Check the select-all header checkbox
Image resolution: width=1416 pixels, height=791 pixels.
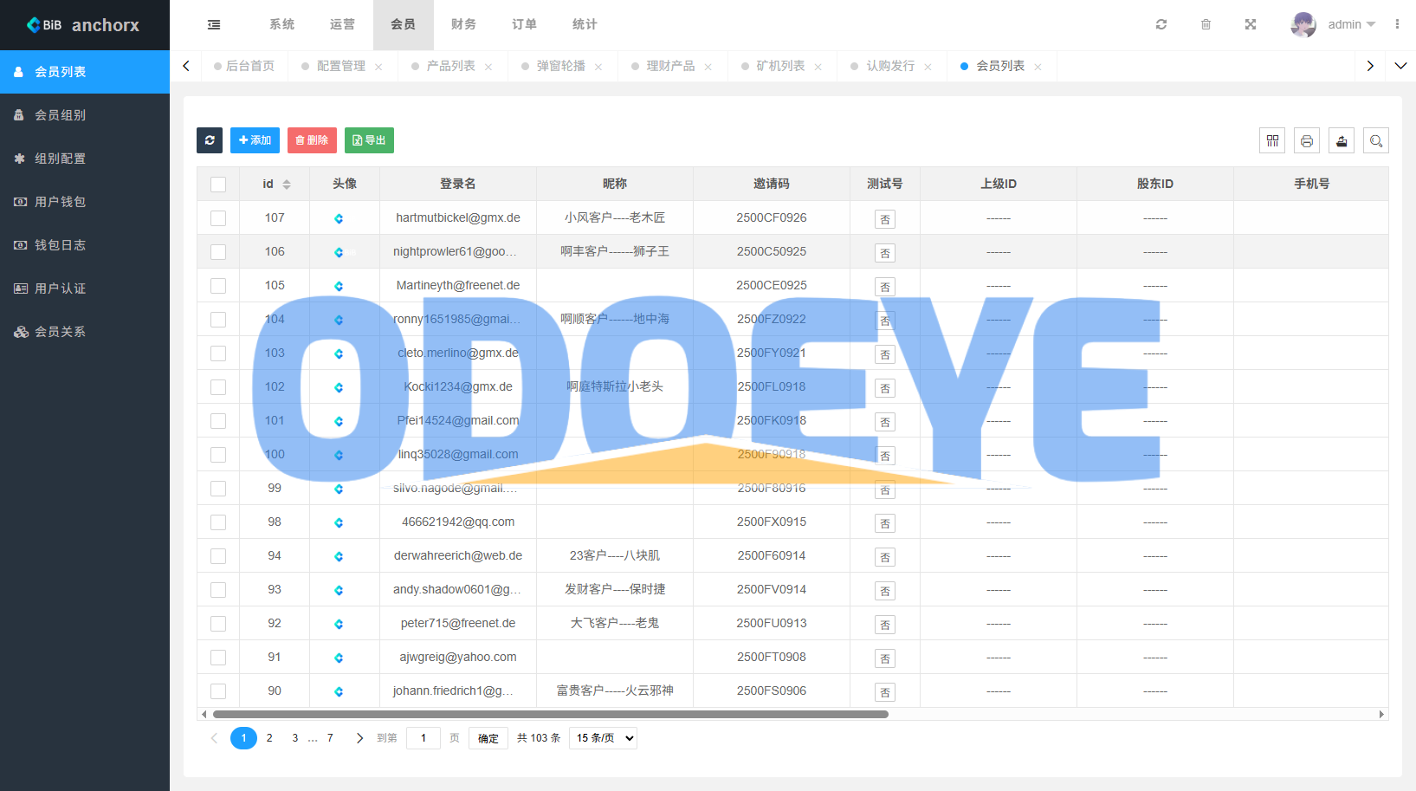coord(218,185)
